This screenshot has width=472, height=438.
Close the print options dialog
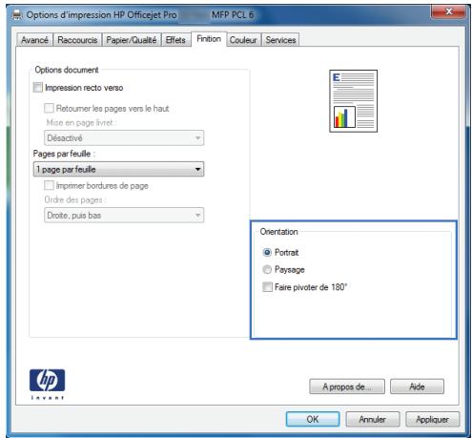[x=449, y=11]
